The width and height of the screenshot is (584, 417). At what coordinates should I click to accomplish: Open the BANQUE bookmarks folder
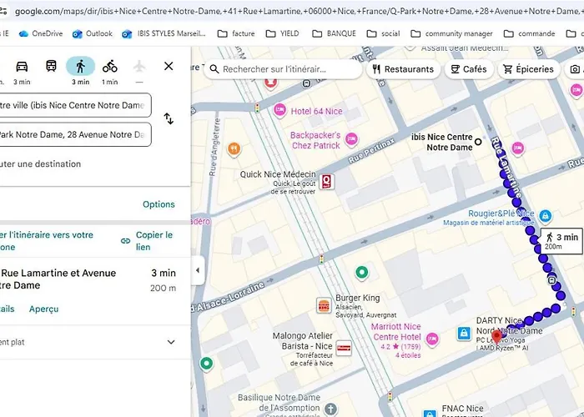pos(334,33)
